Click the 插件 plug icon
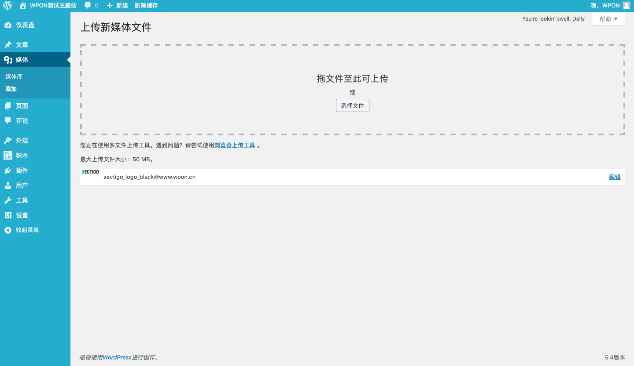This screenshot has height=366, width=634. point(8,170)
